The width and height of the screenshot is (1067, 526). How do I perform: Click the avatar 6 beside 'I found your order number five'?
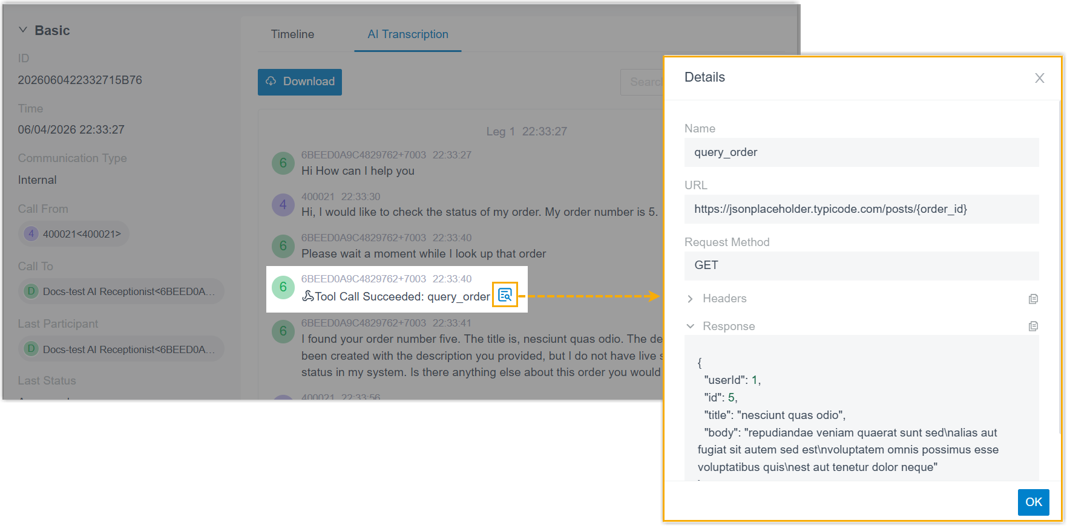tap(283, 331)
